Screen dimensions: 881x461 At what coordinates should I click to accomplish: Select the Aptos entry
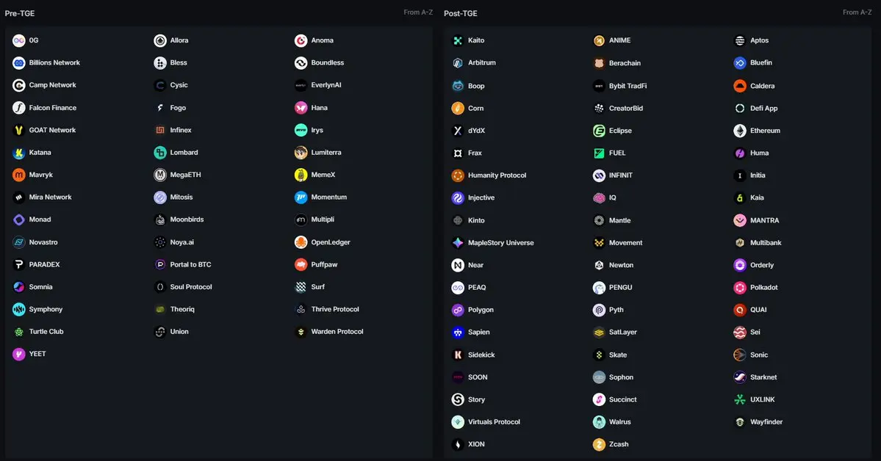[x=752, y=40]
